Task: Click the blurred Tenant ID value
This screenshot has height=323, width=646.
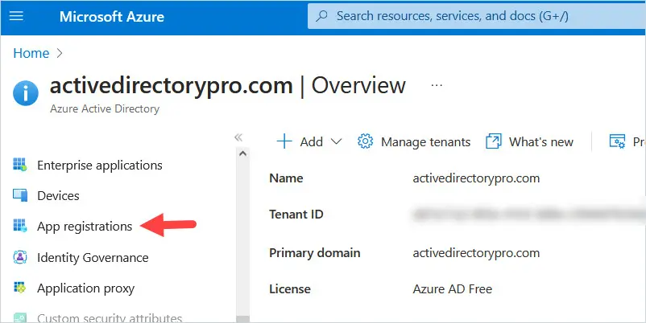Action: click(528, 214)
